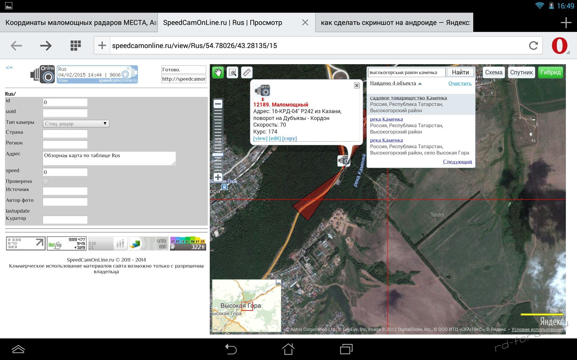Open Android recent apps button
Screen dimensions: 577x360
point(346,349)
